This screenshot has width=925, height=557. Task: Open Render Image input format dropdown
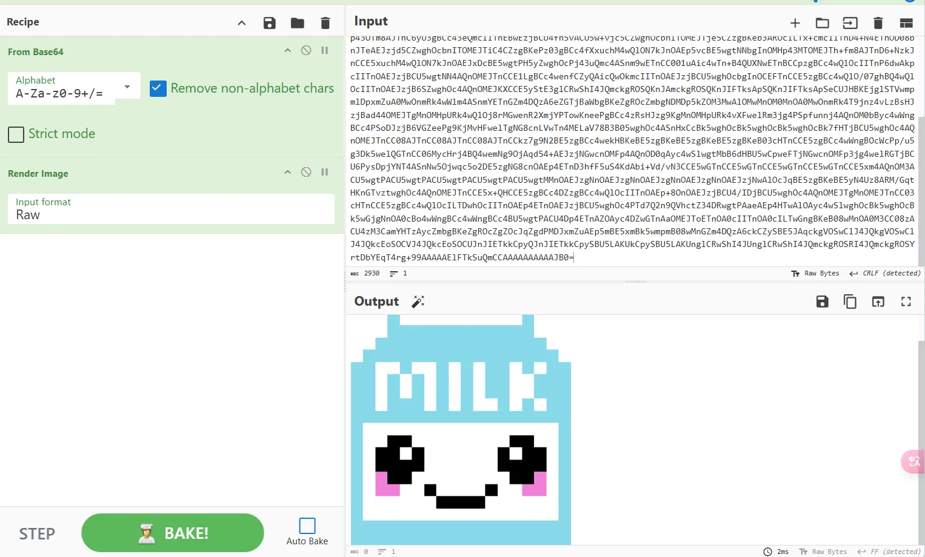(171, 209)
